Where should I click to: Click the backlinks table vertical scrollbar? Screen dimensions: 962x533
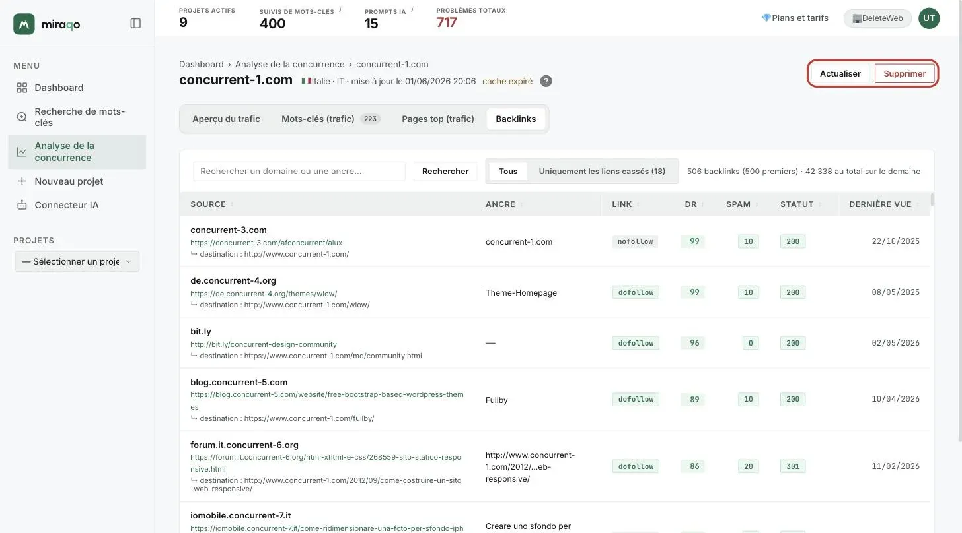(x=932, y=199)
